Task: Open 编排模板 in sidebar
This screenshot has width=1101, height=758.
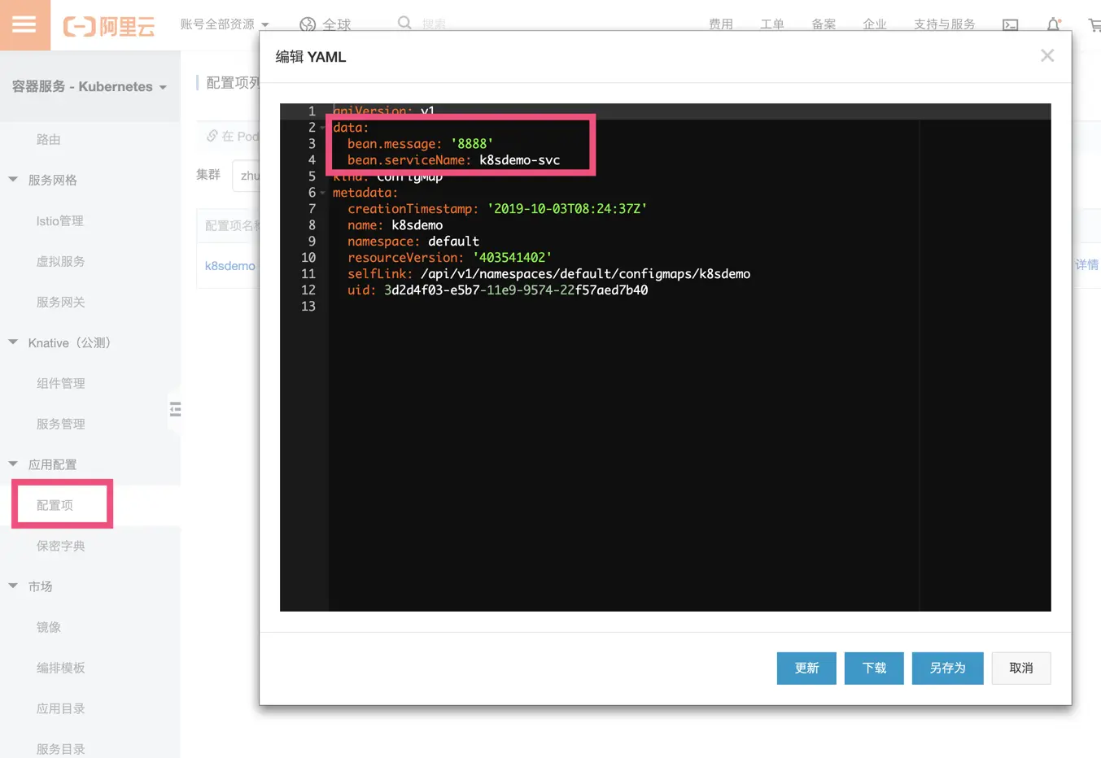Action: [61, 668]
